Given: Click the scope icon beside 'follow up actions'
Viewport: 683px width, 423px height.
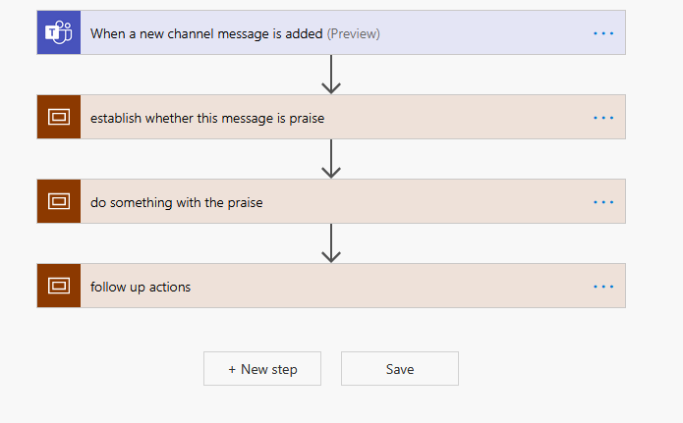Looking at the screenshot, I should 58,287.
